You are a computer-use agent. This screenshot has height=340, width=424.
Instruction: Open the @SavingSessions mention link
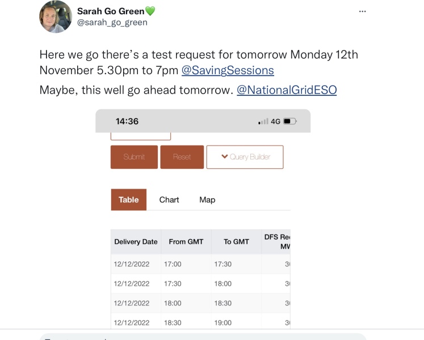click(227, 70)
